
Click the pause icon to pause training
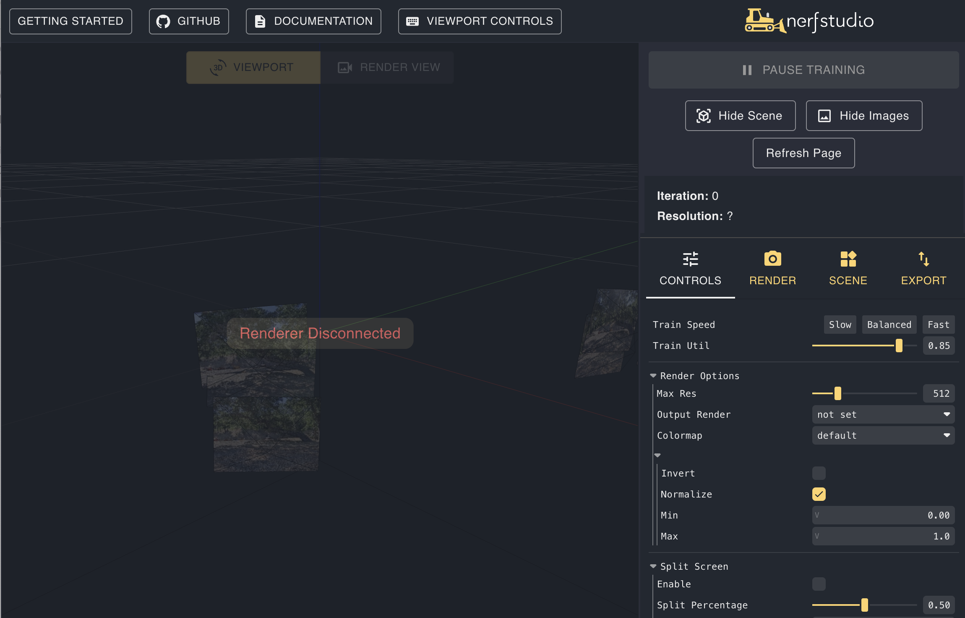(747, 70)
